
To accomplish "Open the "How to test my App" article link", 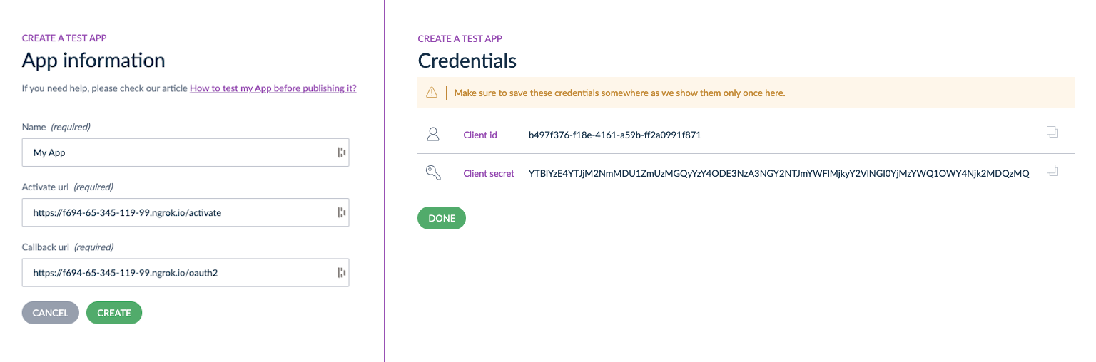I will pos(273,88).
